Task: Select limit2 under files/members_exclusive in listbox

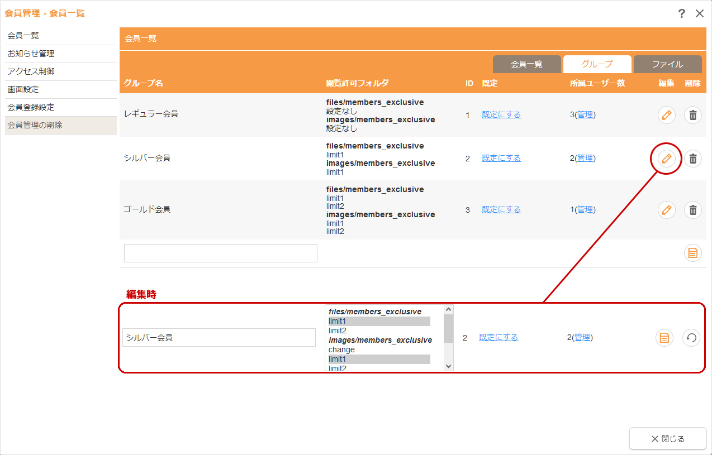Action: click(x=338, y=331)
